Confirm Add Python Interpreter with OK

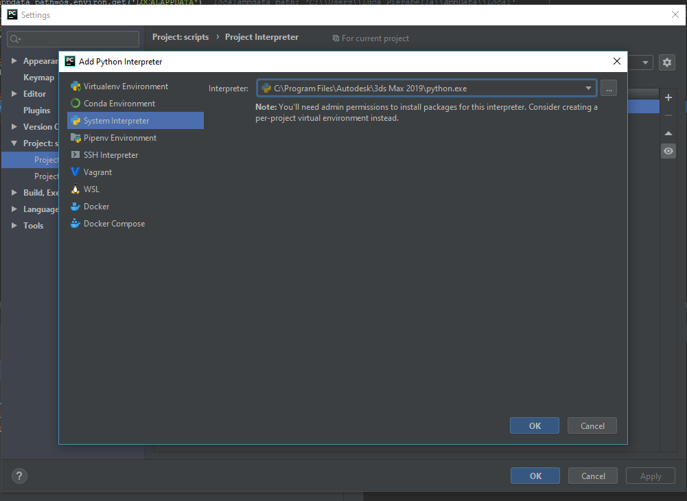tap(535, 426)
